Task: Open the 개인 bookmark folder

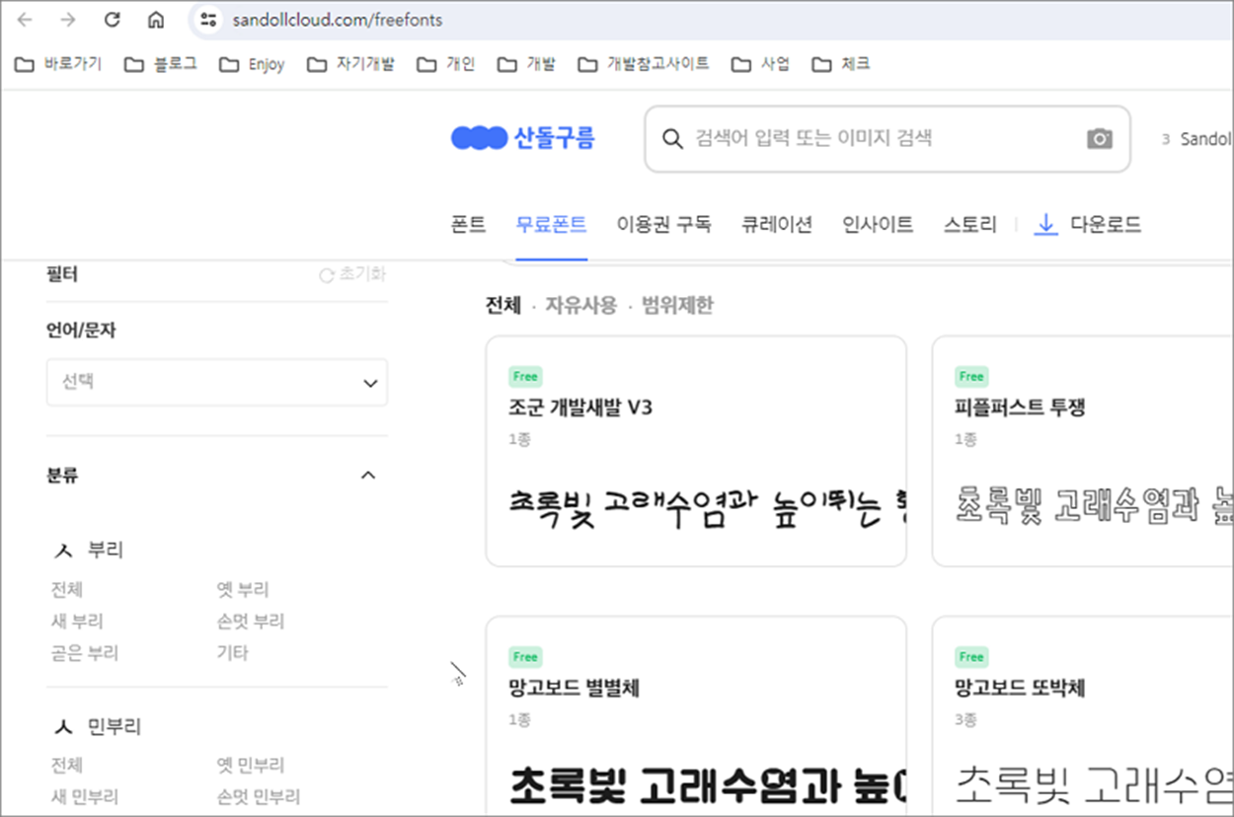Action: click(x=446, y=64)
